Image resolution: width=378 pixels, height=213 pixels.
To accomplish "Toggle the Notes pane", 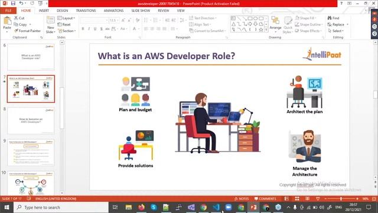I will (x=242, y=199).
